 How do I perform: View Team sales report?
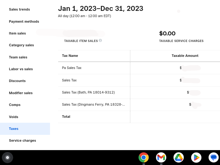click(x=18, y=57)
